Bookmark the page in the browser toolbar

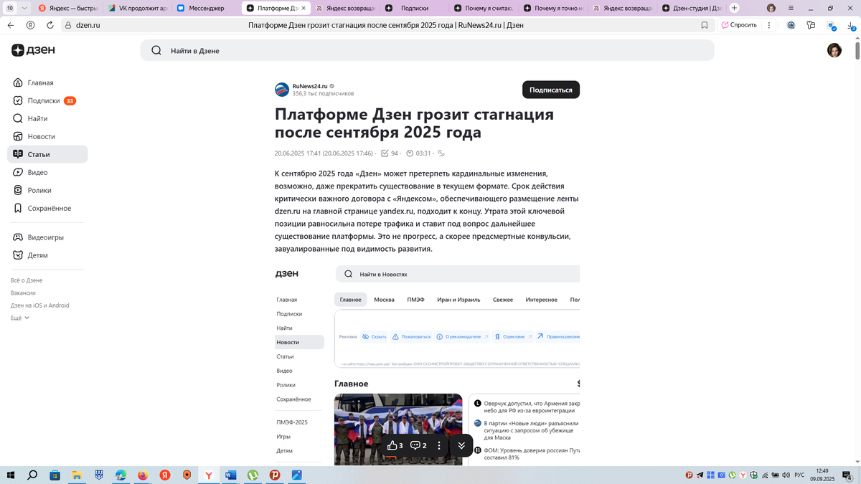point(705,24)
